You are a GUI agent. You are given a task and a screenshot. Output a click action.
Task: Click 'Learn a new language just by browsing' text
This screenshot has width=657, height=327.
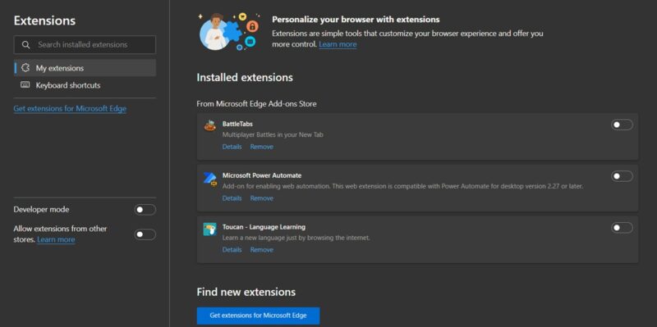[x=296, y=238]
